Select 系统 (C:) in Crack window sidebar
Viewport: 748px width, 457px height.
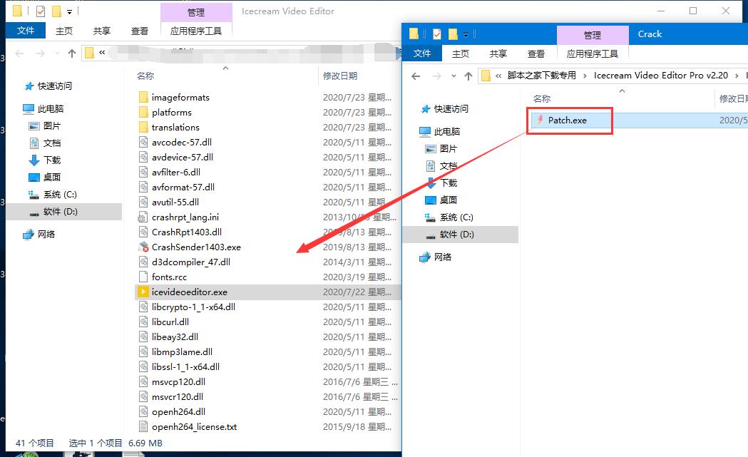pos(456,217)
